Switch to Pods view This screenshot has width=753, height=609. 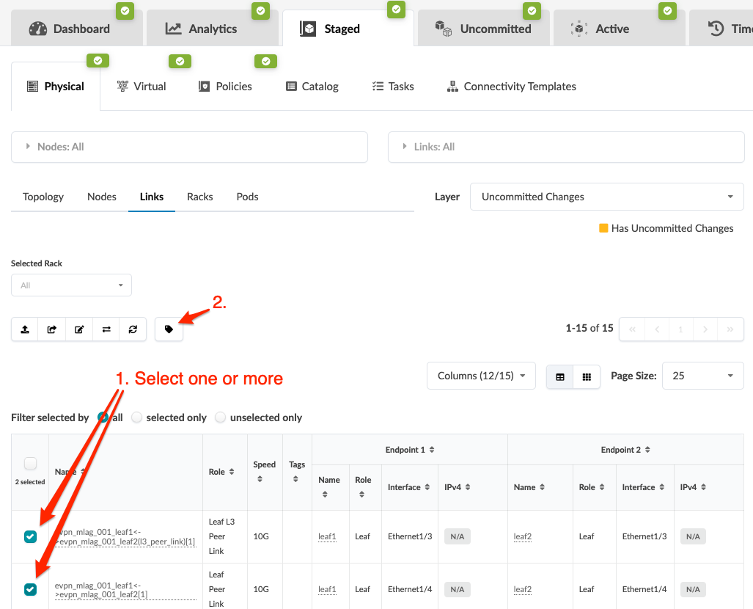point(247,197)
